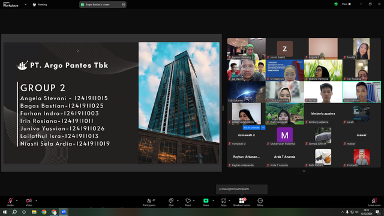
Task: Select the zoom baa02 participant tile
Action: point(284,49)
